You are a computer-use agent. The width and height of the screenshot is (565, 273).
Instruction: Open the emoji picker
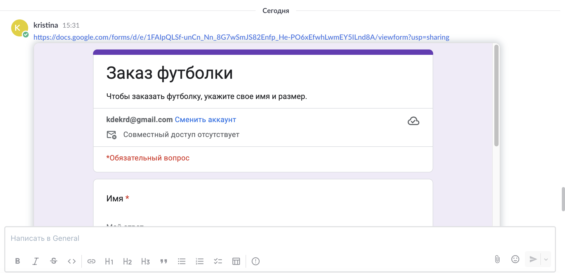click(x=515, y=259)
